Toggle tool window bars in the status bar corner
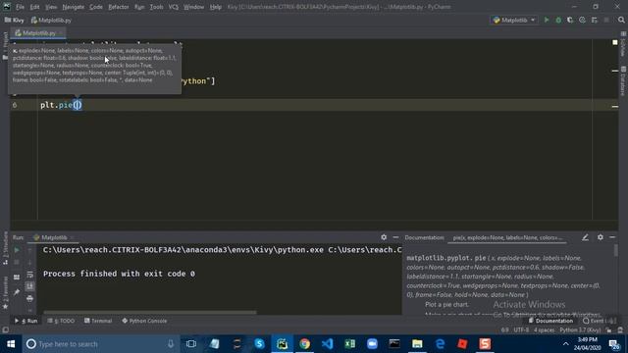Image resolution: width=628 pixels, height=353 pixels. [5, 330]
